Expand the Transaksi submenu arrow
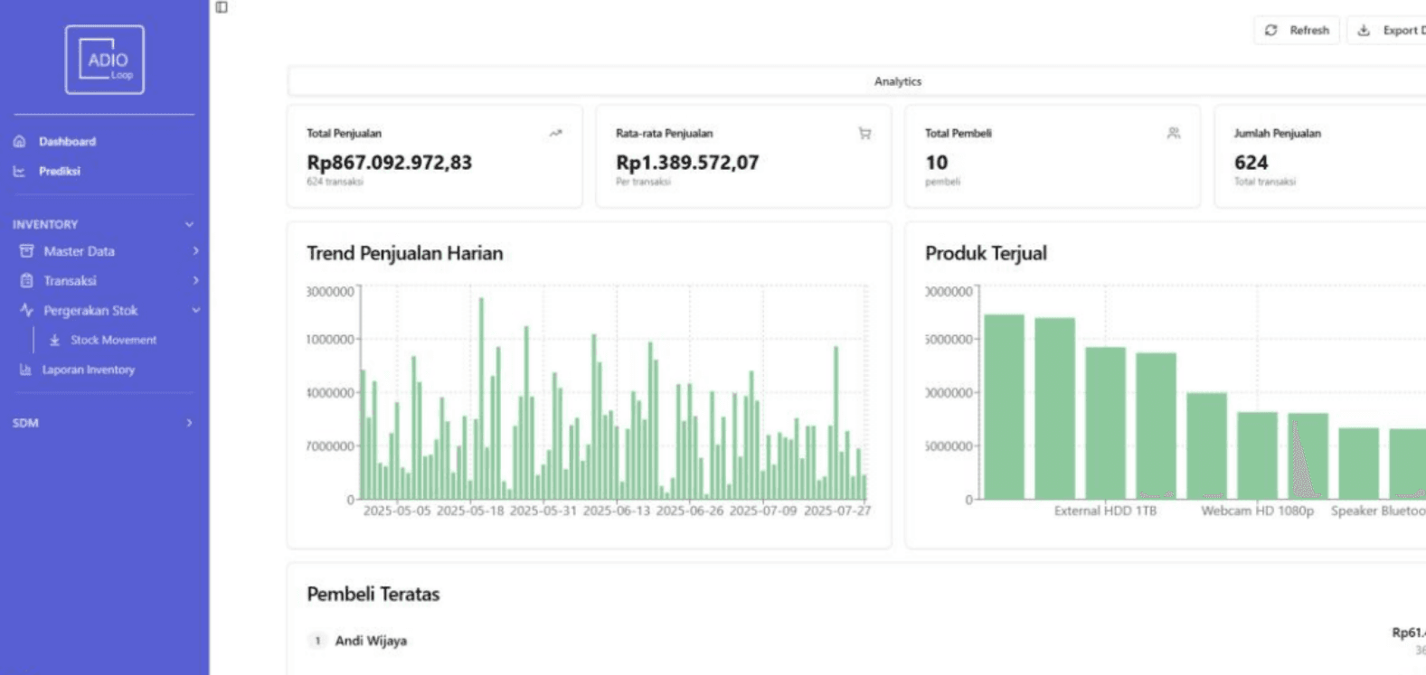Viewport: 1426px width, 675px height. (195, 281)
